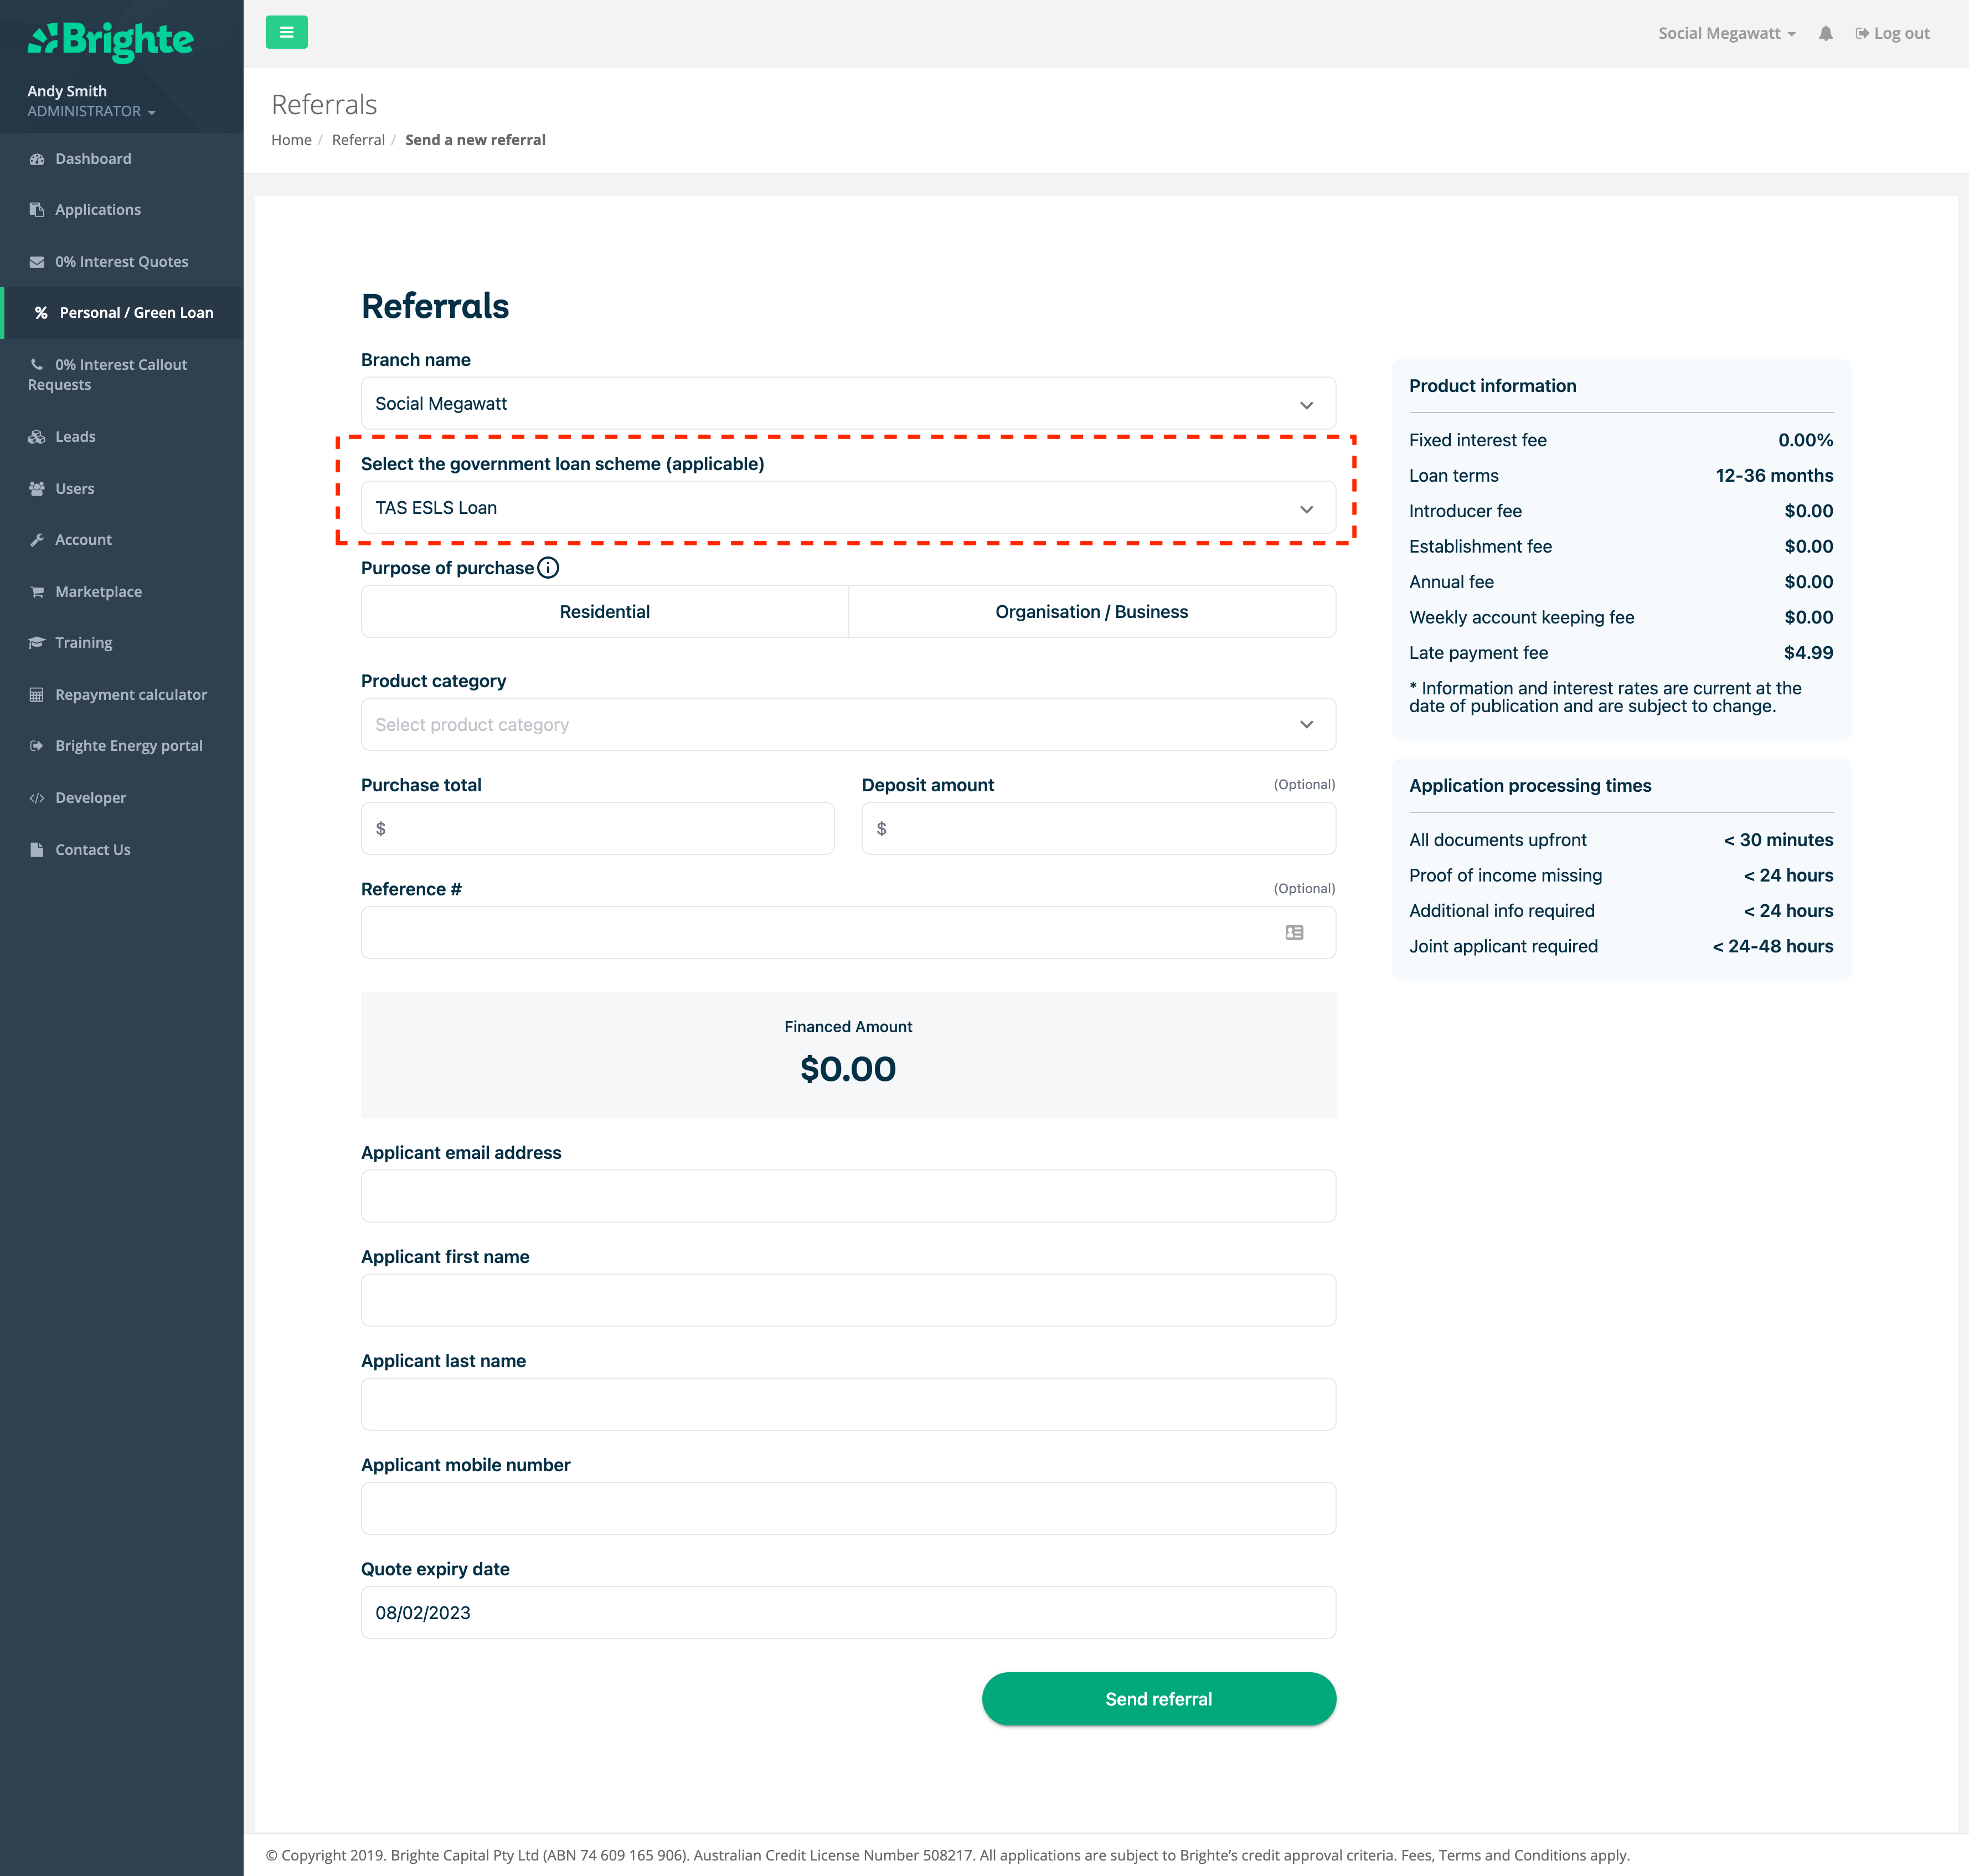Open the Repayment calculator sidebar item

[131, 694]
